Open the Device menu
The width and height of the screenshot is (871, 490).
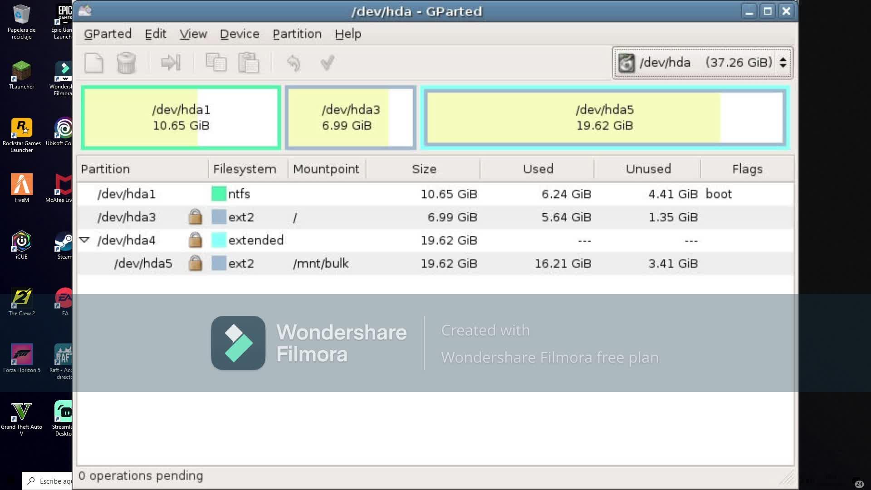pos(240,34)
